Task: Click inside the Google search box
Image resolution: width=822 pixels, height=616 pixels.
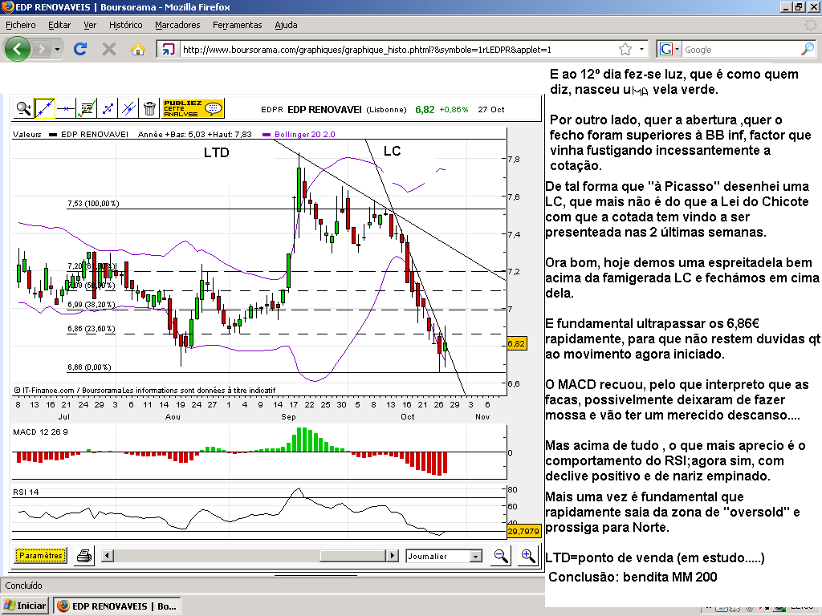Action: (741, 49)
